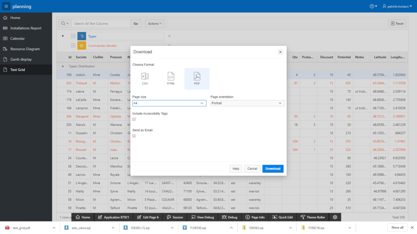Image resolution: width=417 pixels, height=234 pixels.
Task: Toggle the Typex filter checkbox
Action: click(73, 36)
